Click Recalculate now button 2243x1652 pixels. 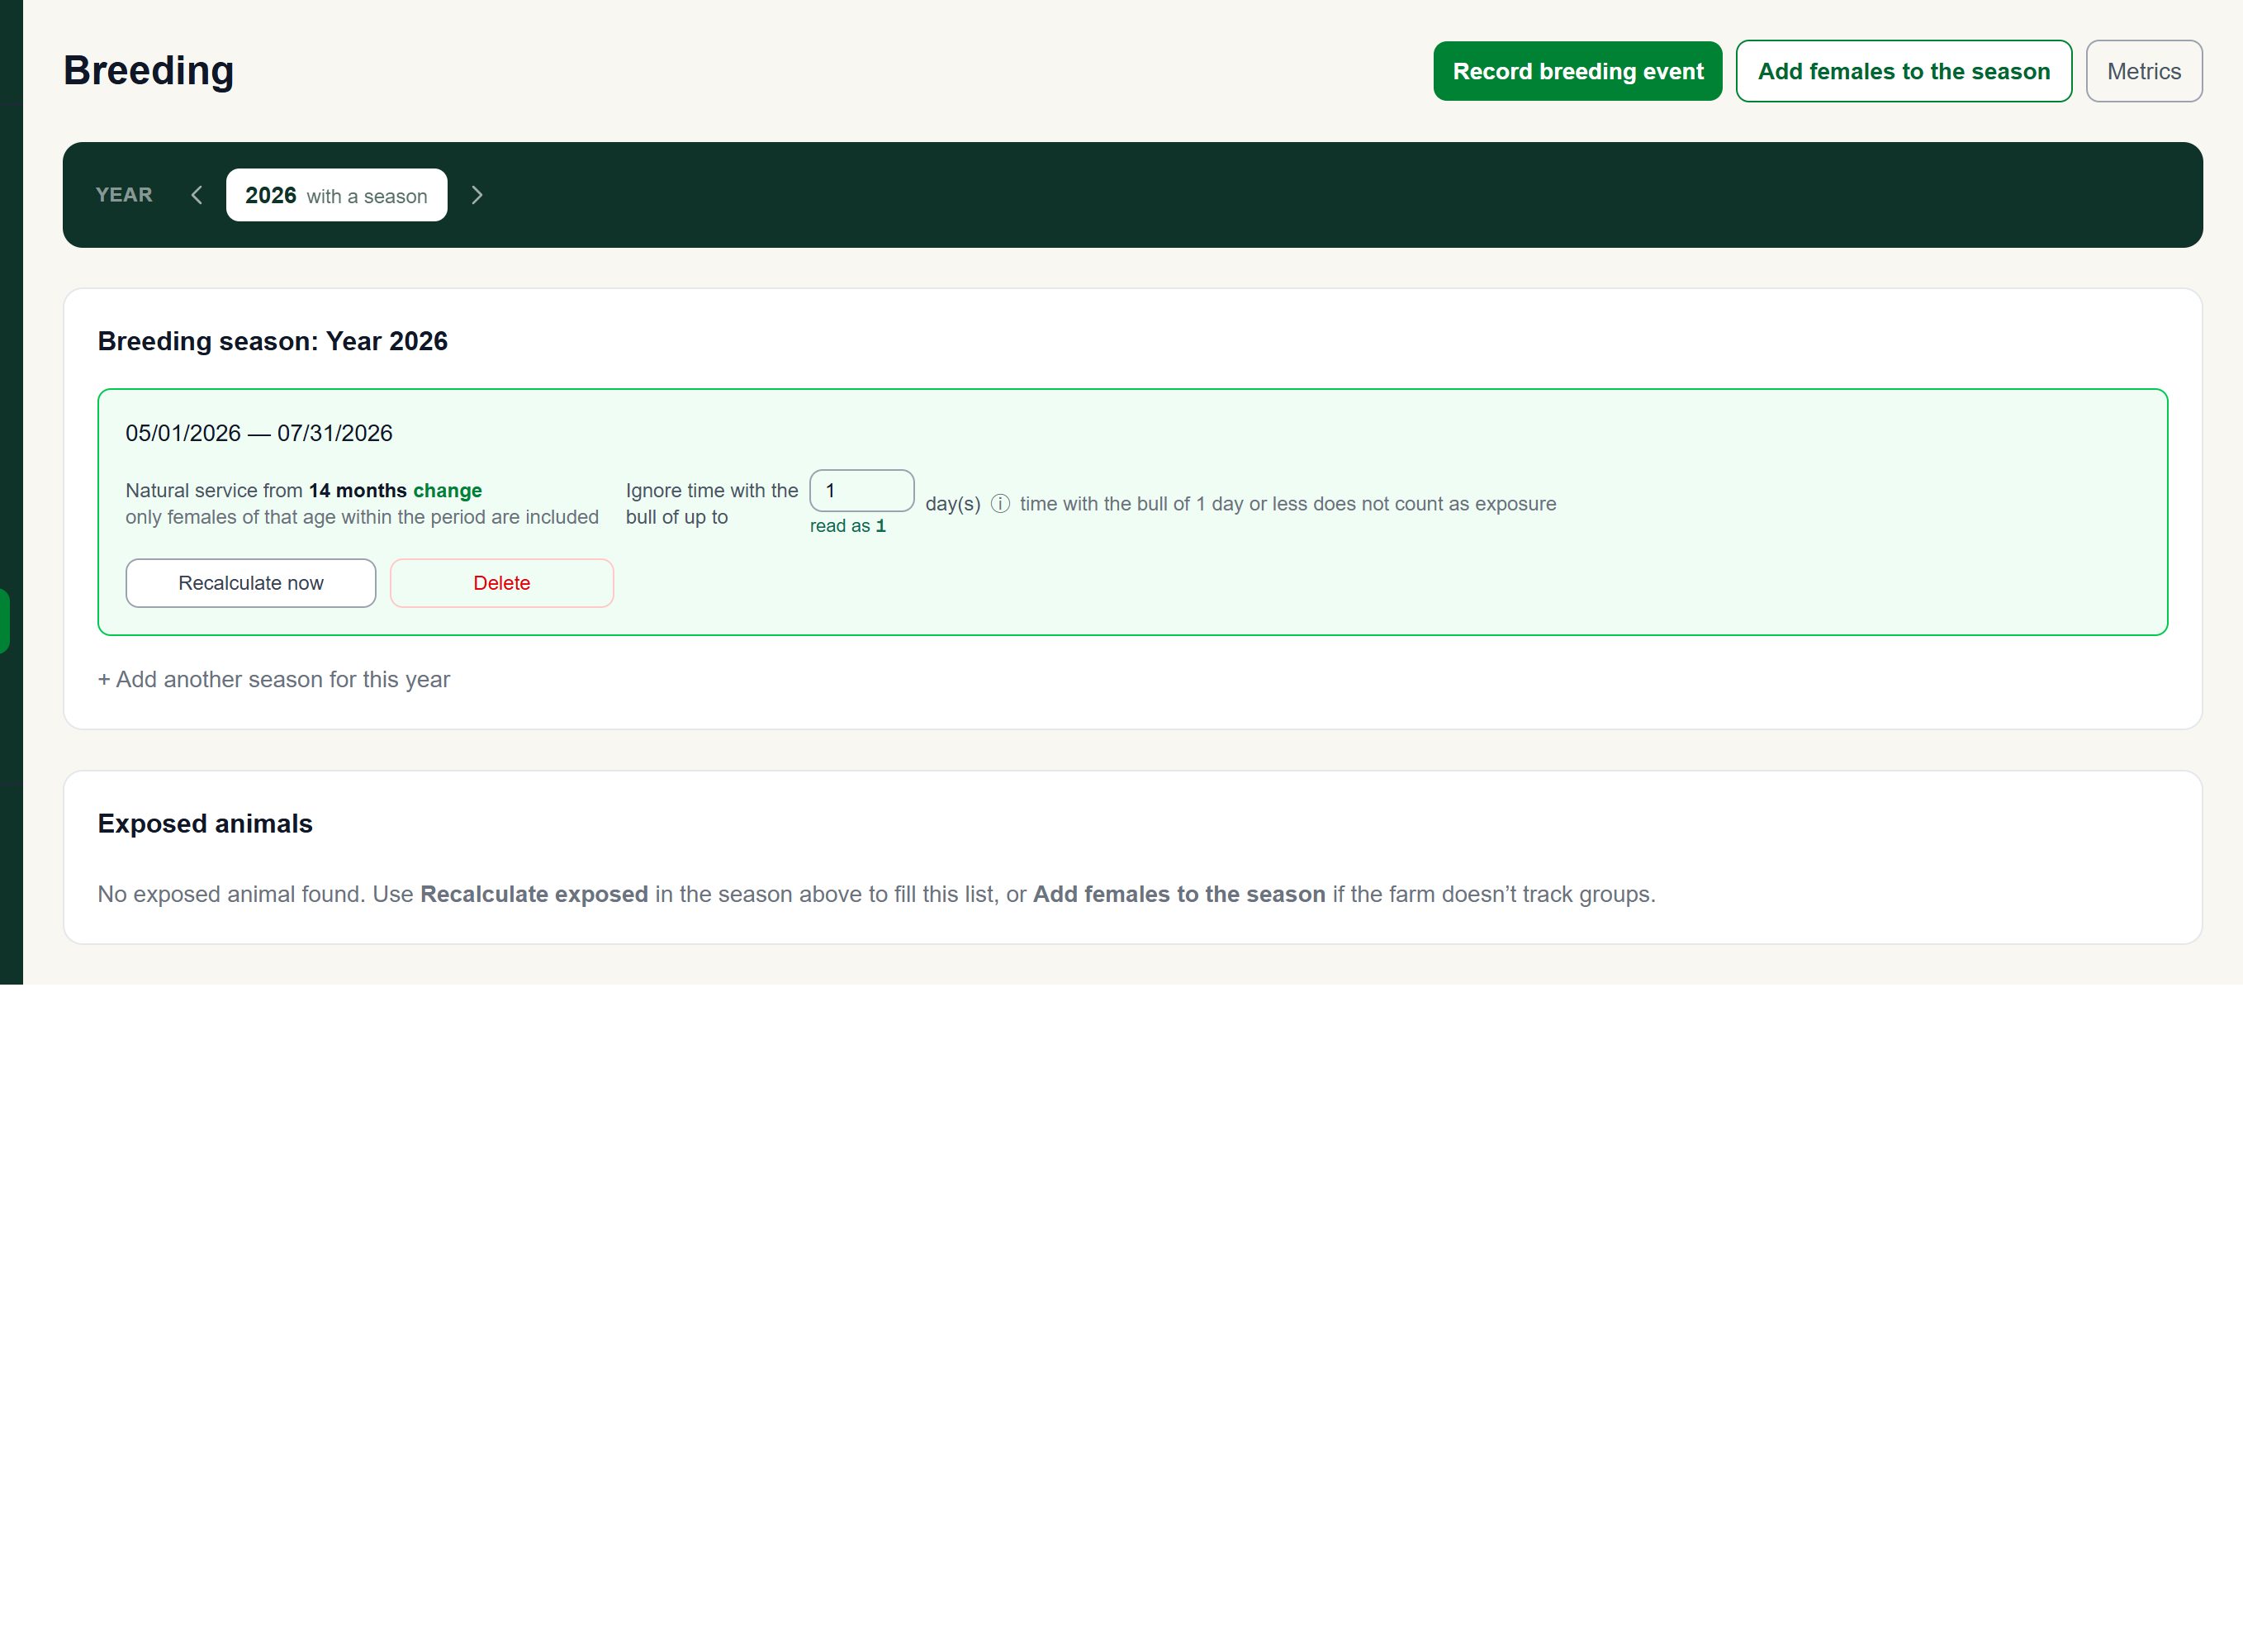[251, 583]
